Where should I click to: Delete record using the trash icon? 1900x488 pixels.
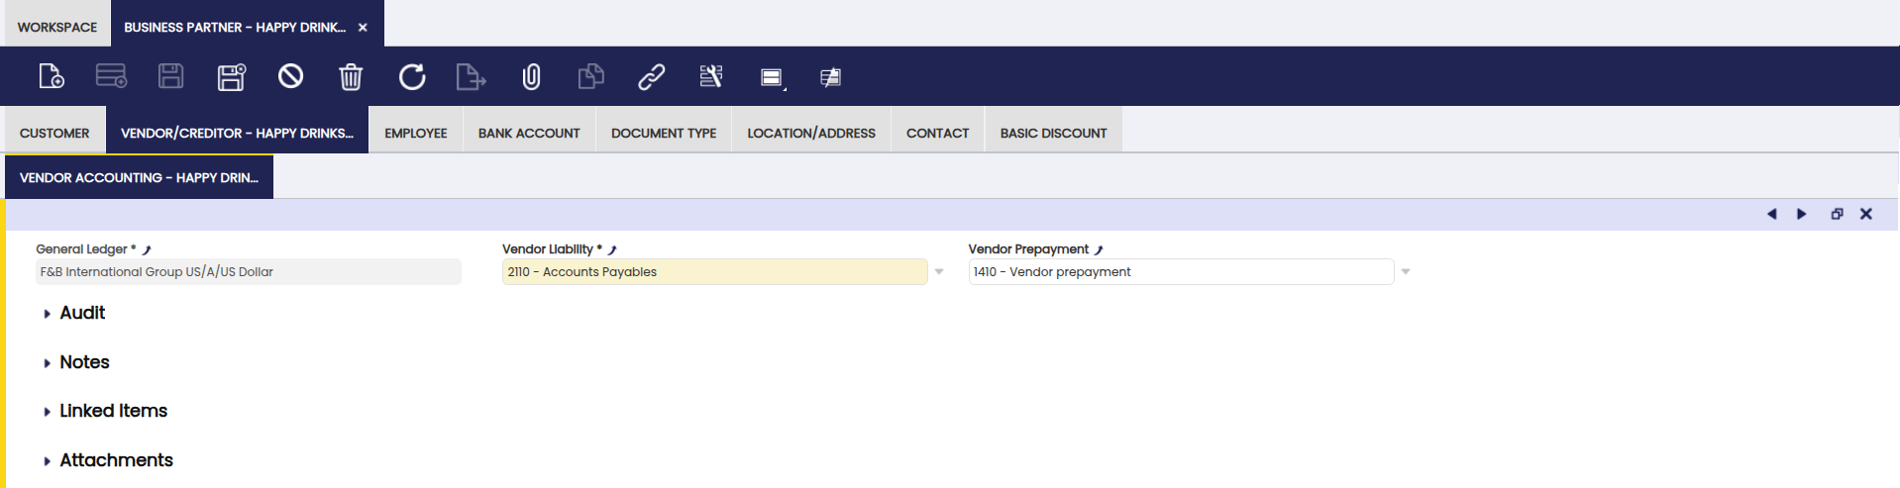[351, 76]
